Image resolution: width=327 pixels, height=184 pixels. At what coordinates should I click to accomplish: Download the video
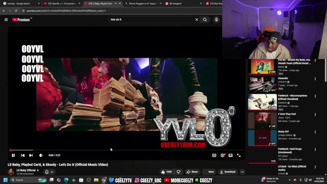[x=228, y=172]
